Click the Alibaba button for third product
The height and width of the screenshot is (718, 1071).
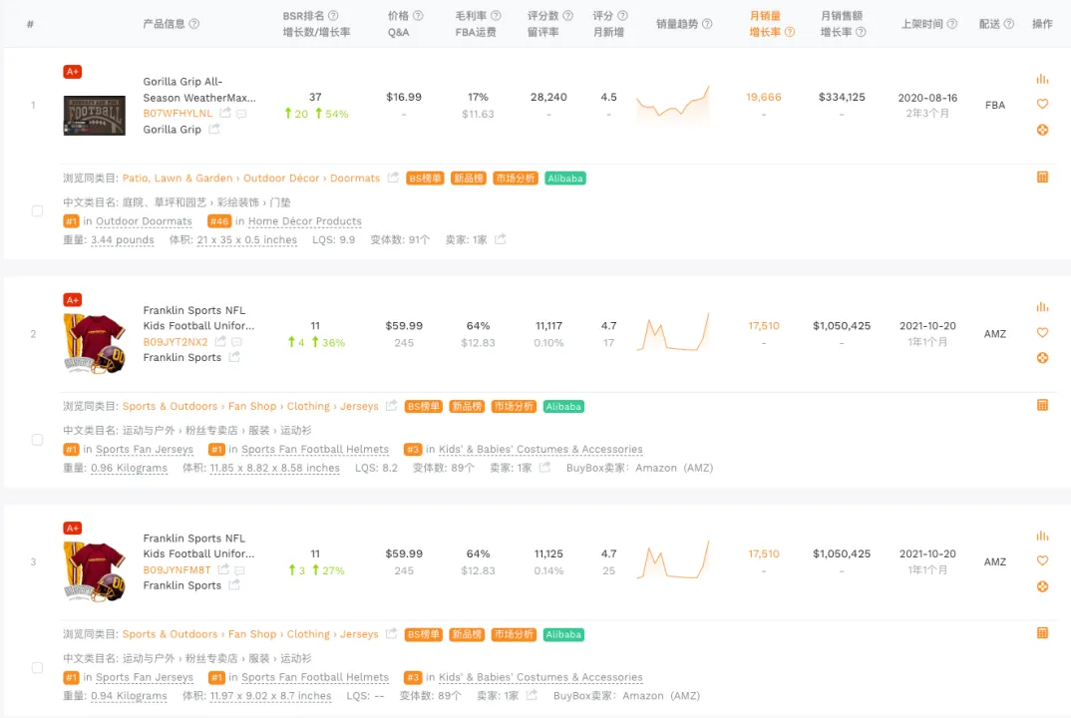point(563,634)
